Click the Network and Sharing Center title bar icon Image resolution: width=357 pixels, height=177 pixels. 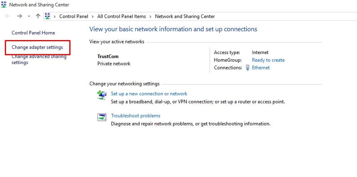tap(4, 5)
